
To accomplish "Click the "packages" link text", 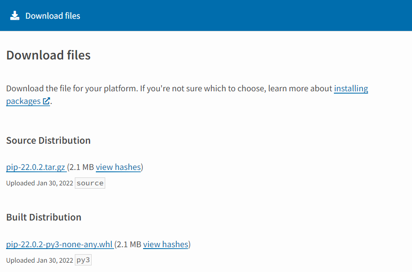I will click(23, 101).
